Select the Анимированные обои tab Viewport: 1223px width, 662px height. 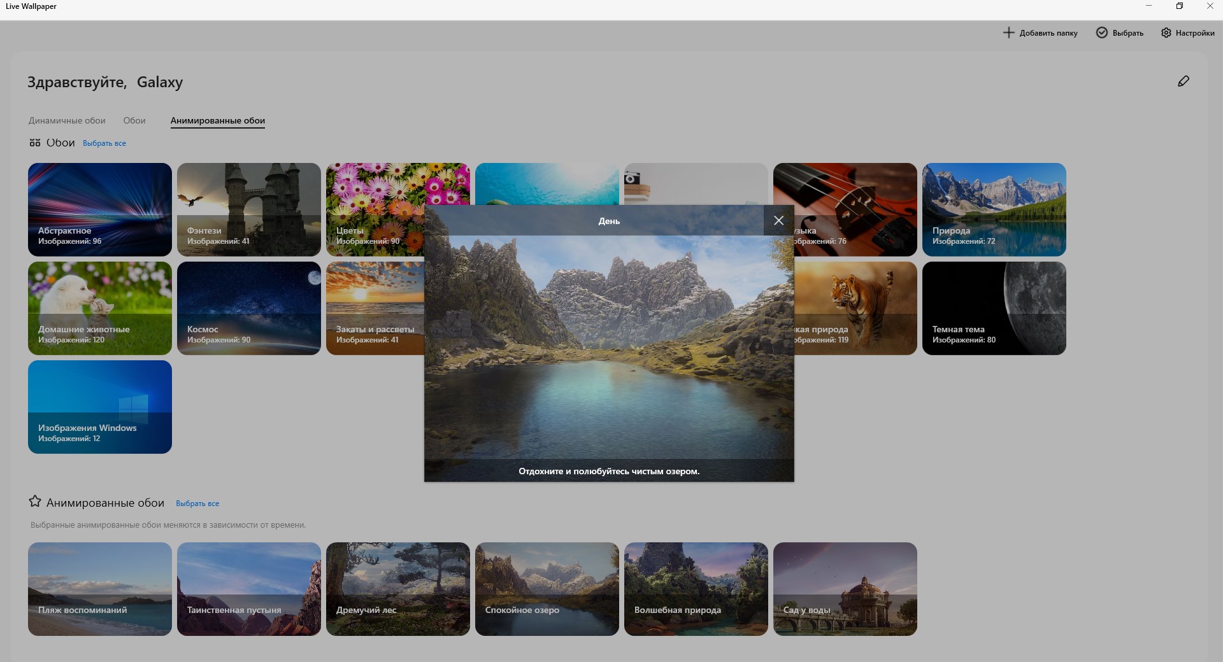tap(218, 120)
